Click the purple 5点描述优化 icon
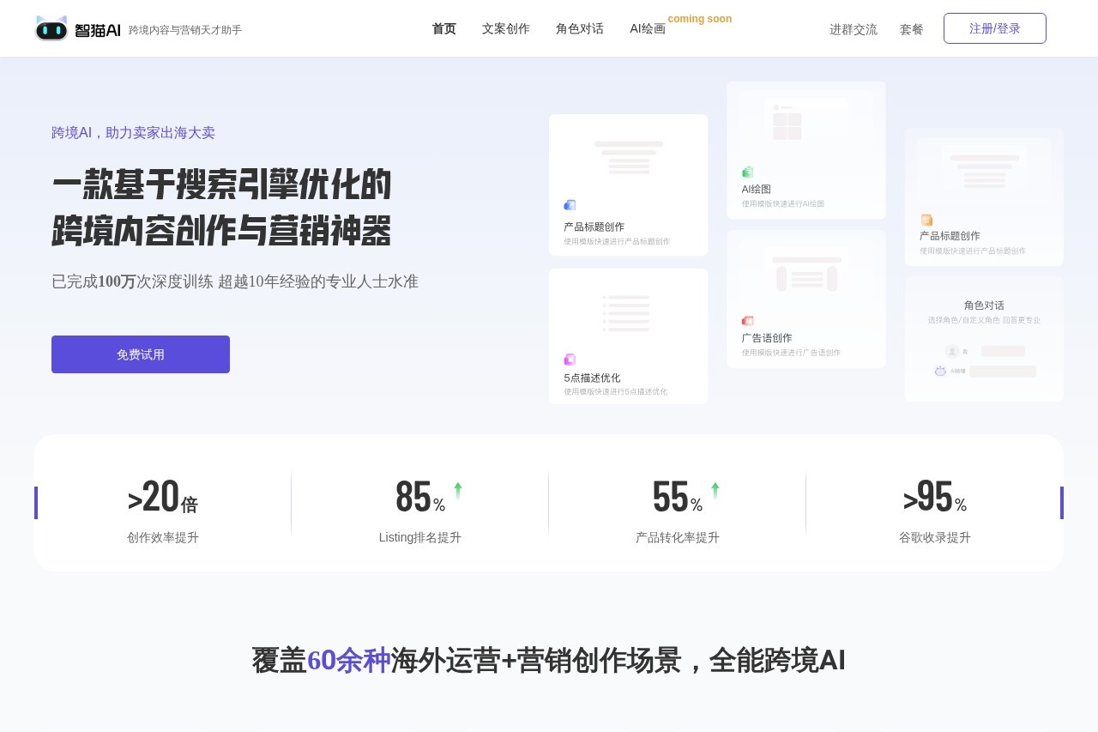This screenshot has height=732, width=1098. pyautogui.click(x=570, y=360)
